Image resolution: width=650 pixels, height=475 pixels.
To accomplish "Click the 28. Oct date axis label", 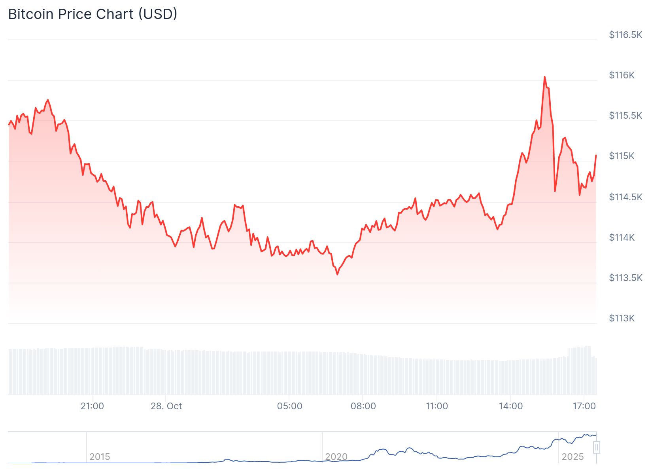I will [166, 406].
